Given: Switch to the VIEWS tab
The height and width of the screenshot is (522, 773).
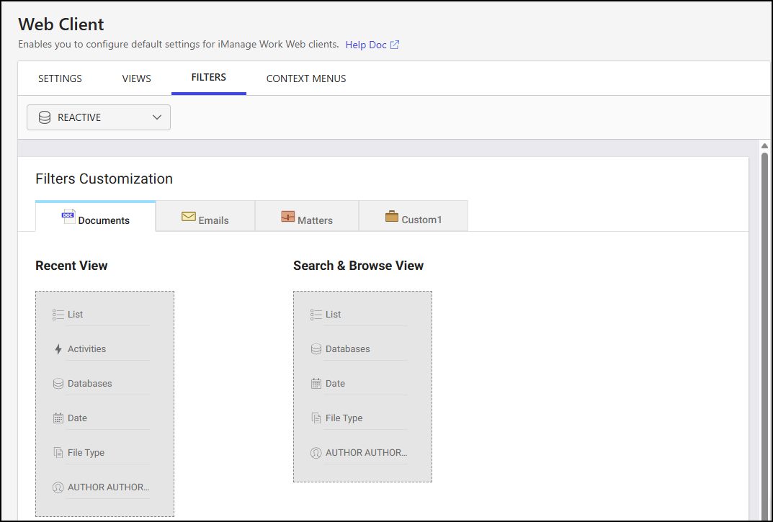Looking at the screenshot, I should [137, 78].
